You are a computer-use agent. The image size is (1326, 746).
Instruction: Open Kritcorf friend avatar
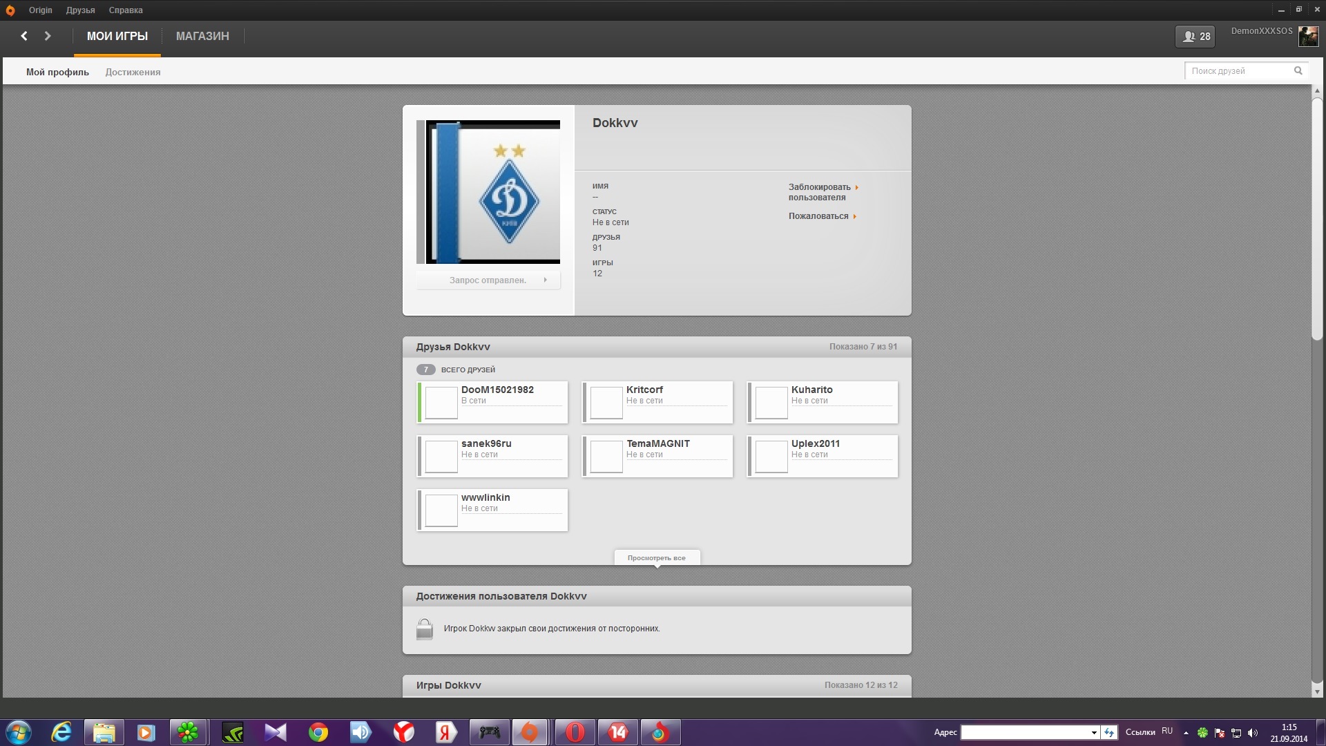[x=606, y=403]
